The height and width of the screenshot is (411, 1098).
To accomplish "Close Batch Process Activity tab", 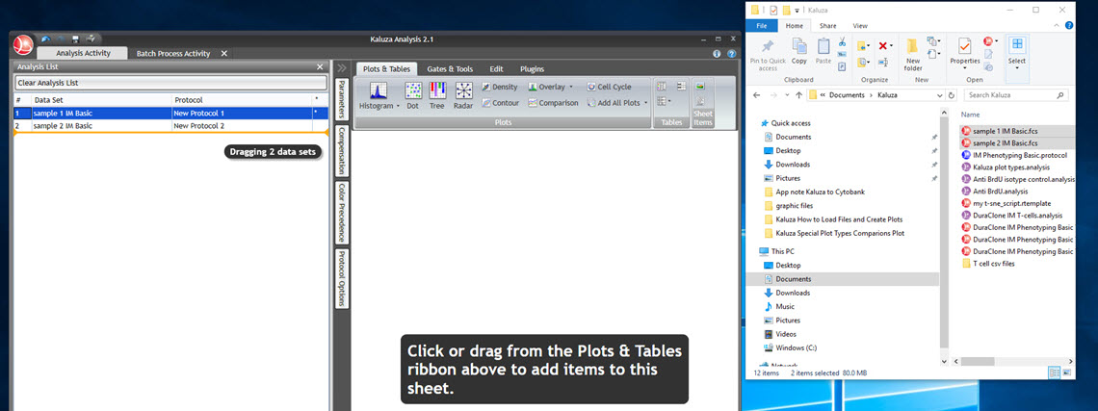I will point(224,53).
